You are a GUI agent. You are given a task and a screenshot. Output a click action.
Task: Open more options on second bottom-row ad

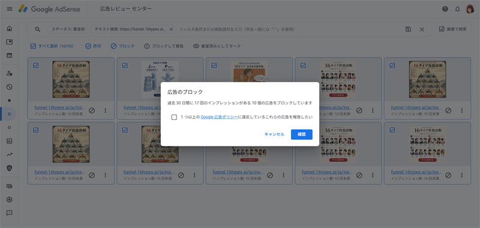[x=194, y=175]
